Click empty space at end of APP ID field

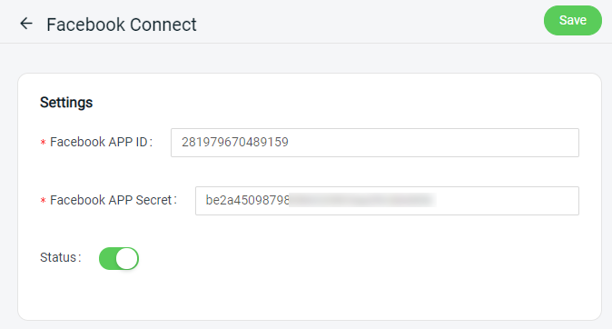tap(433, 143)
